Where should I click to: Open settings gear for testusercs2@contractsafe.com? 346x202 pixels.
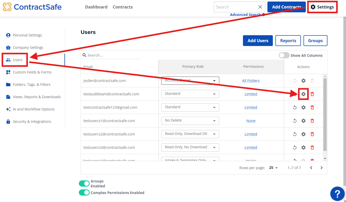coord(303,134)
